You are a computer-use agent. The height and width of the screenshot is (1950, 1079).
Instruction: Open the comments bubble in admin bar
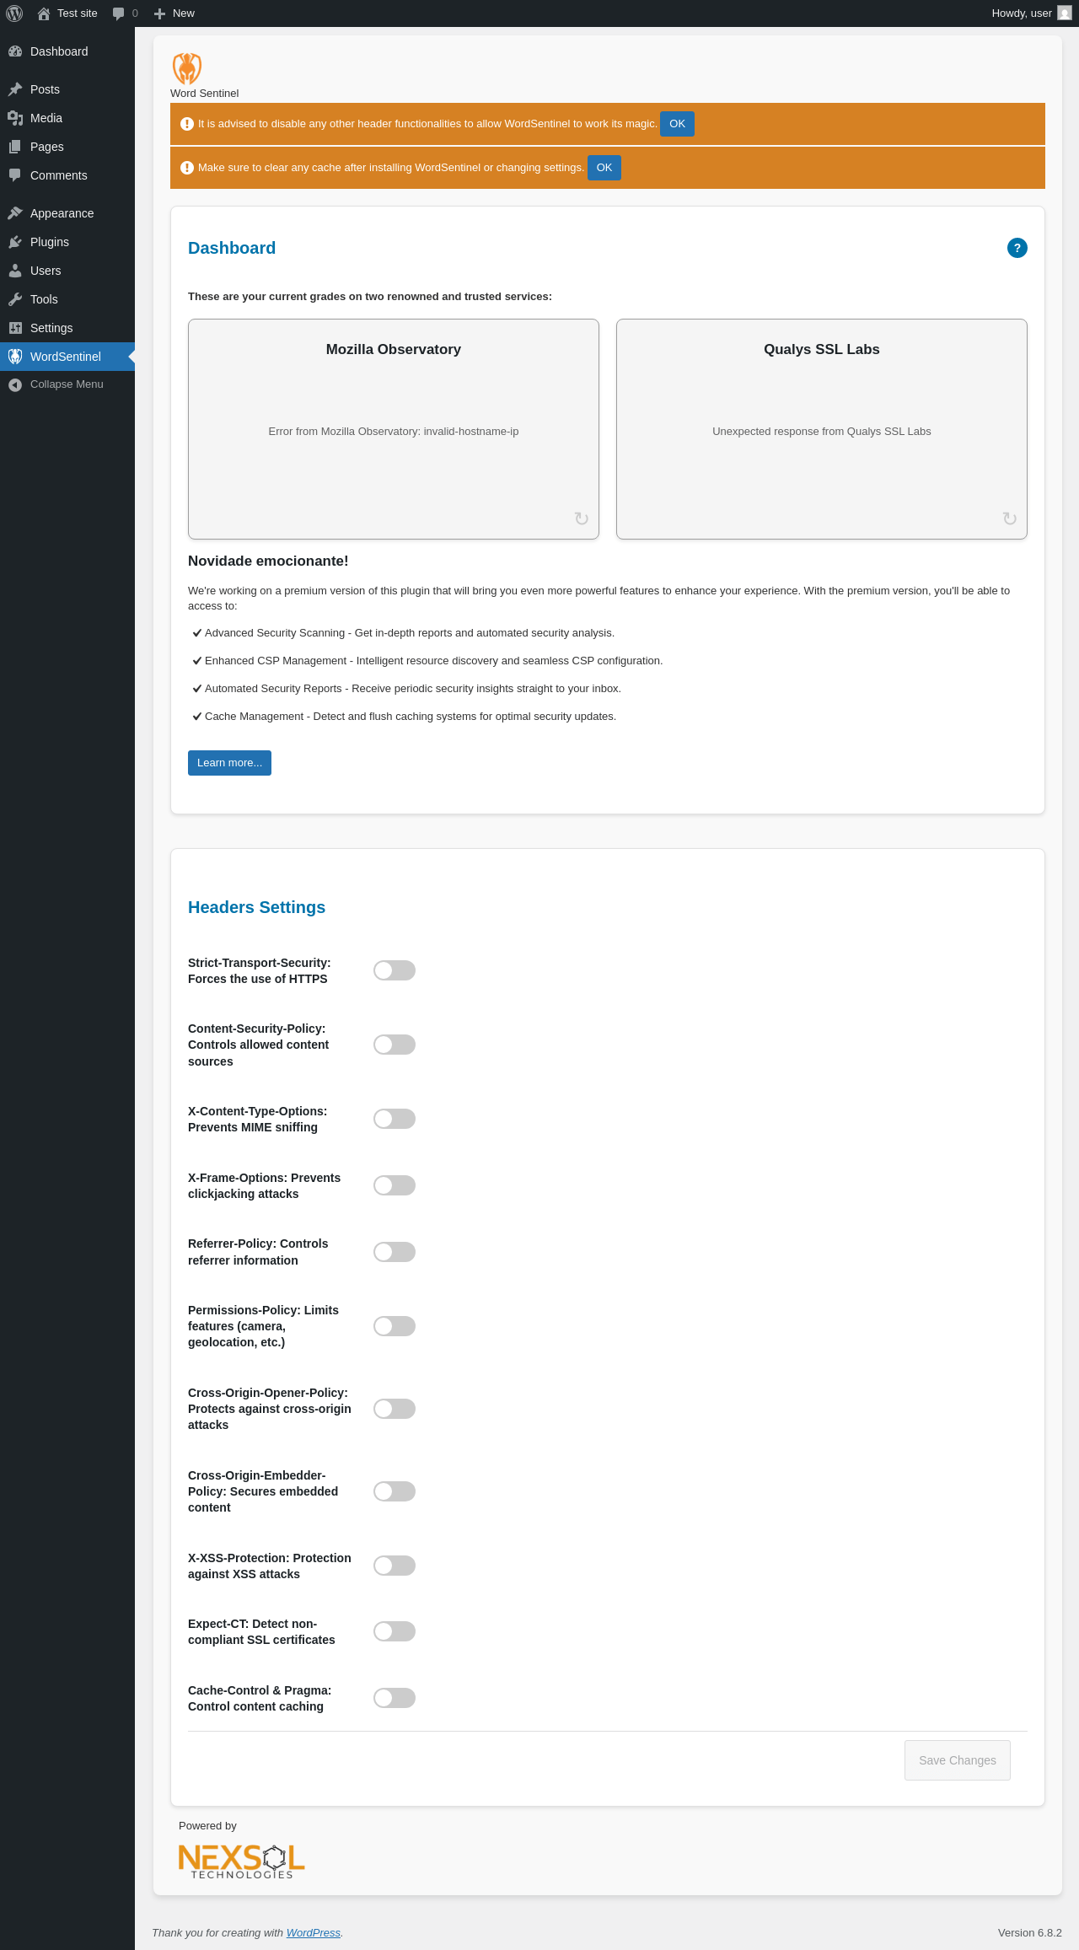(x=125, y=13)
